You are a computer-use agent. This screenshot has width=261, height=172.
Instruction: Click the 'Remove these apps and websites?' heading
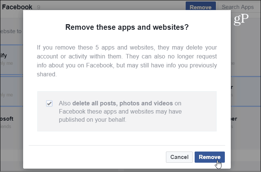127,27
